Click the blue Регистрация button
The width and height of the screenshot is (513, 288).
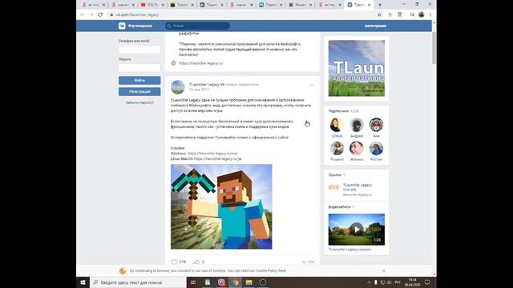click(x=139, y=92)
